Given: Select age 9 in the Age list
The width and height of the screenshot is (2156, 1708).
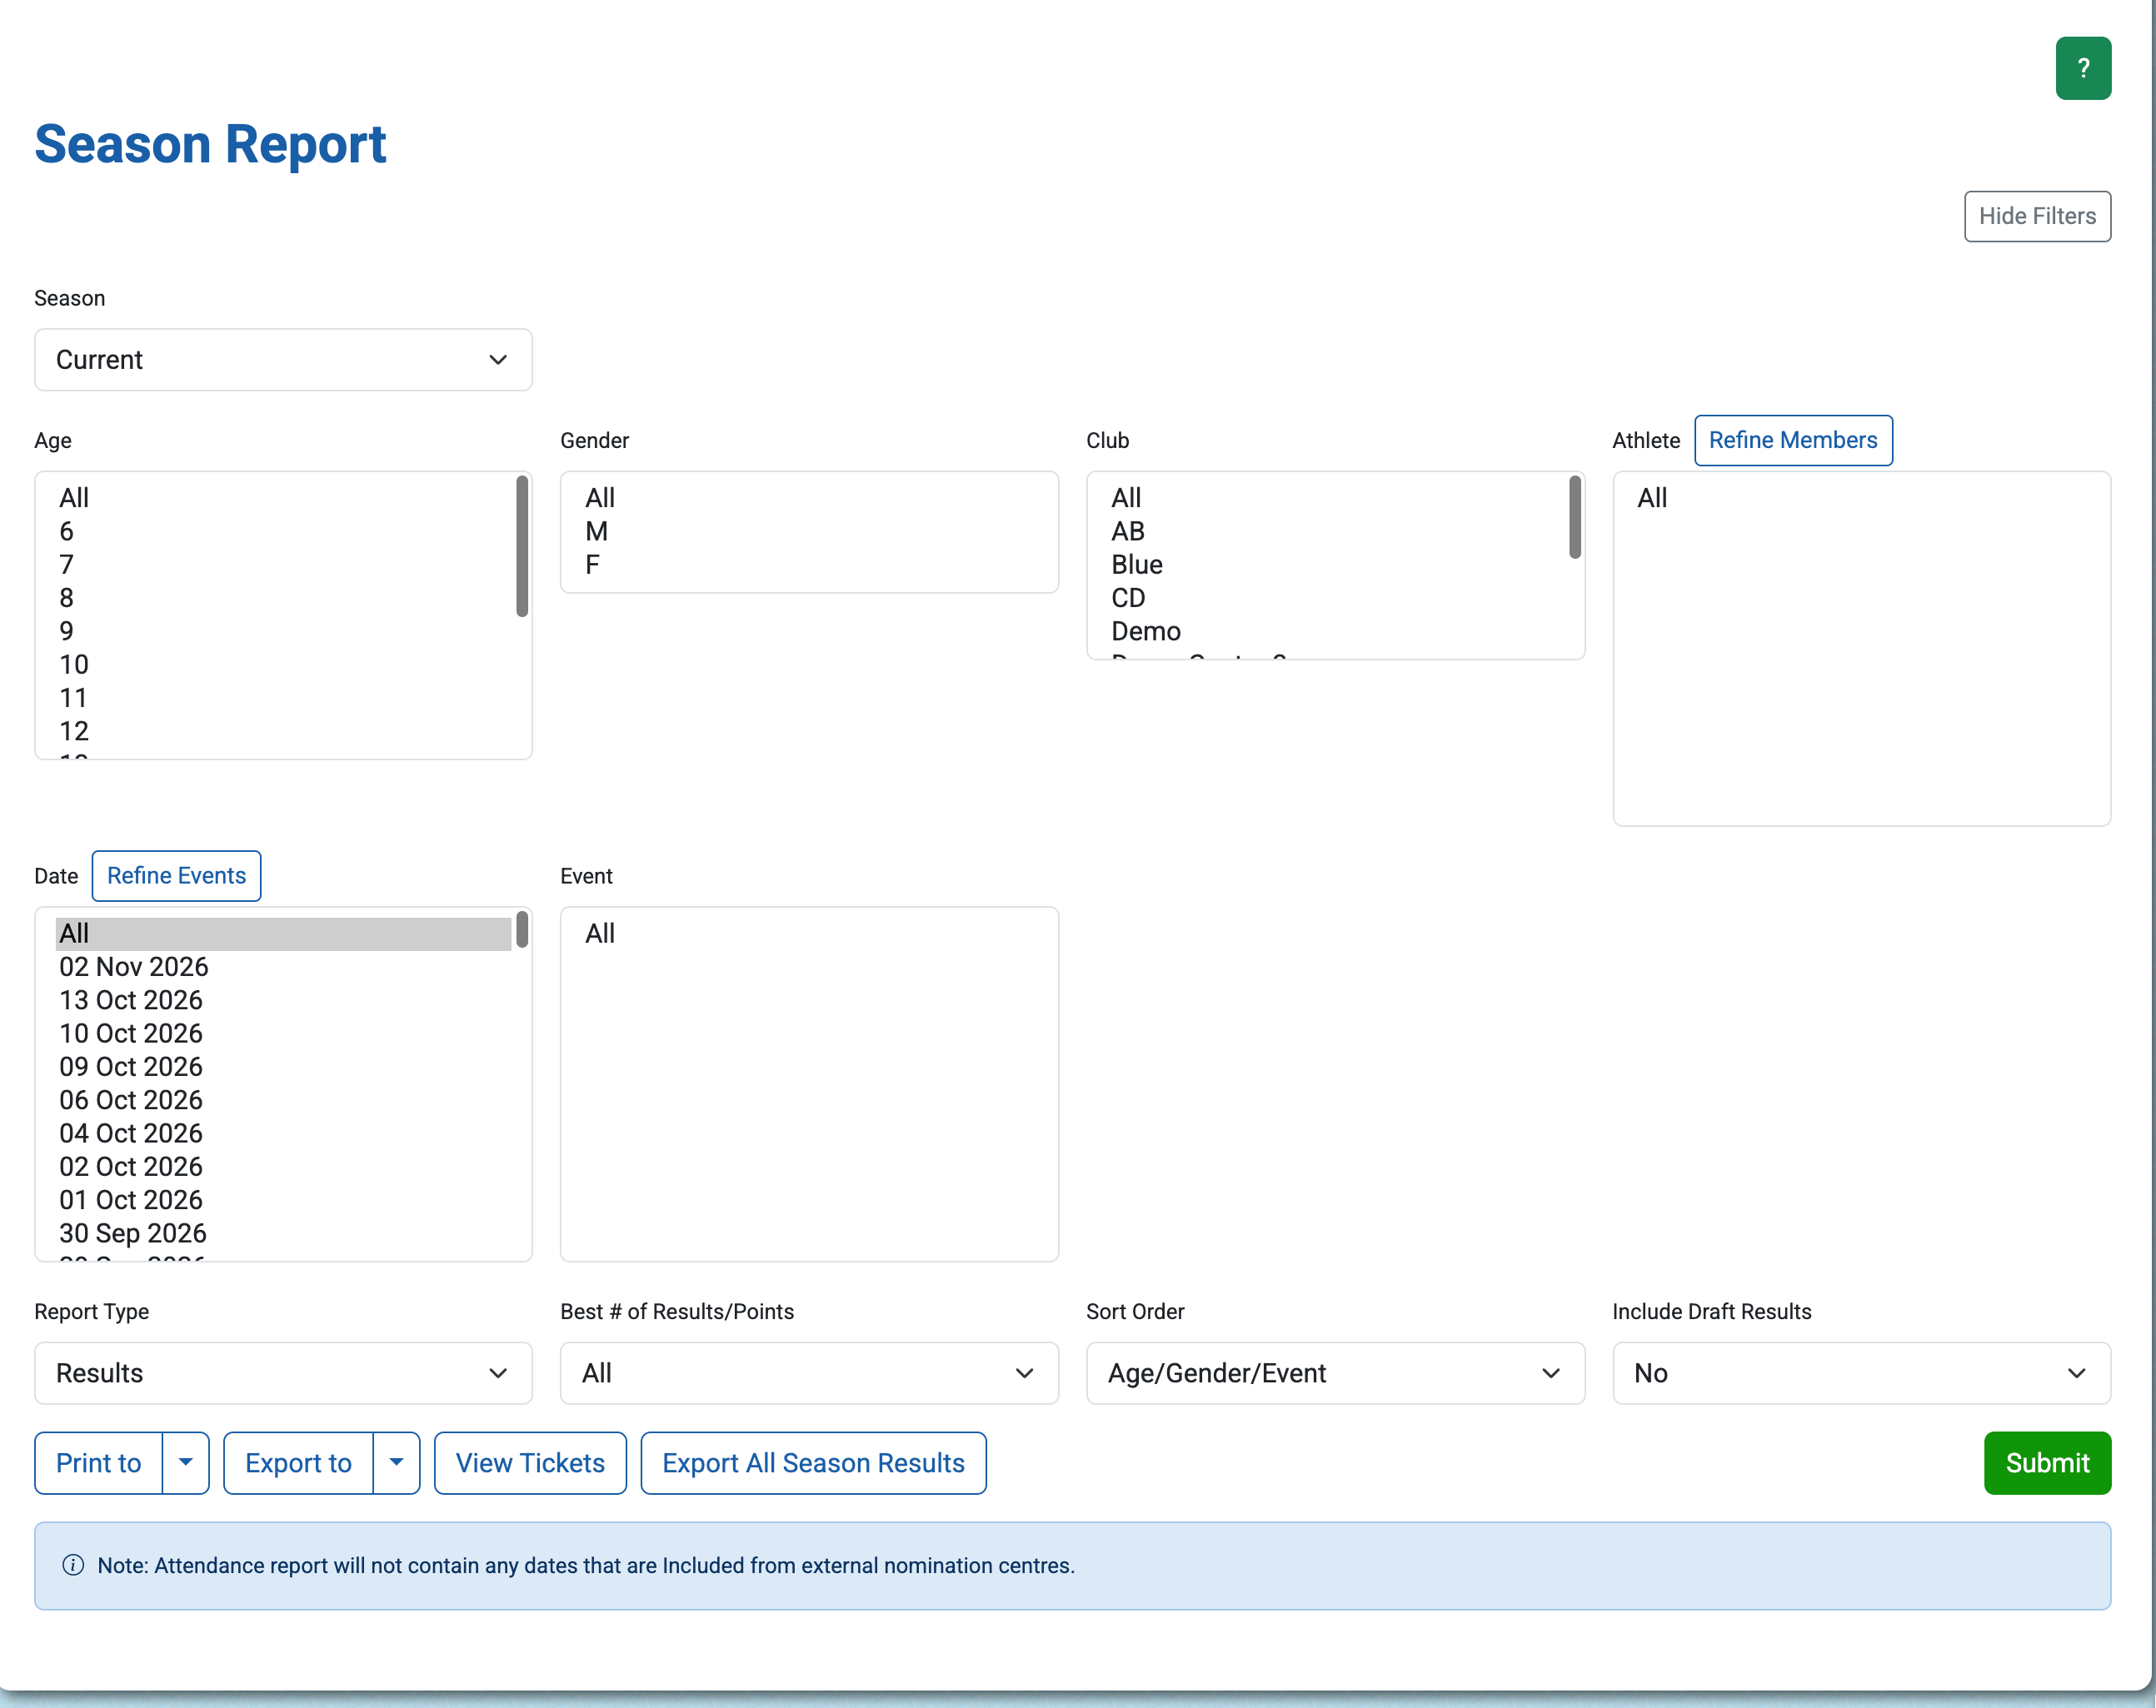Looking at the screenshot, I should click(284, 631).
